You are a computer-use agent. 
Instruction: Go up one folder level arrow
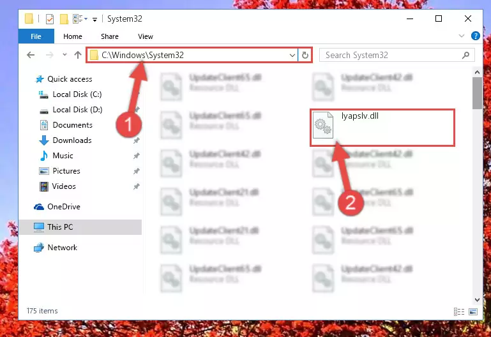tap(78, 55)
